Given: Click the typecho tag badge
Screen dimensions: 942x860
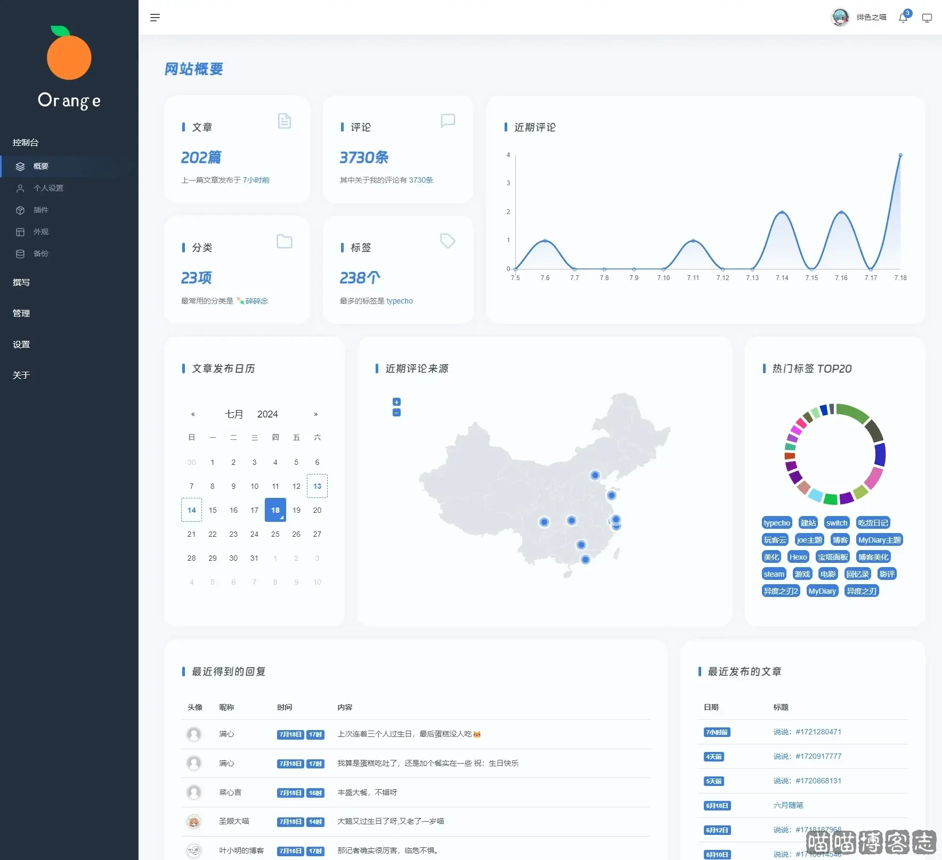Looking at the screenshot, I should click(x=776, y=523).
